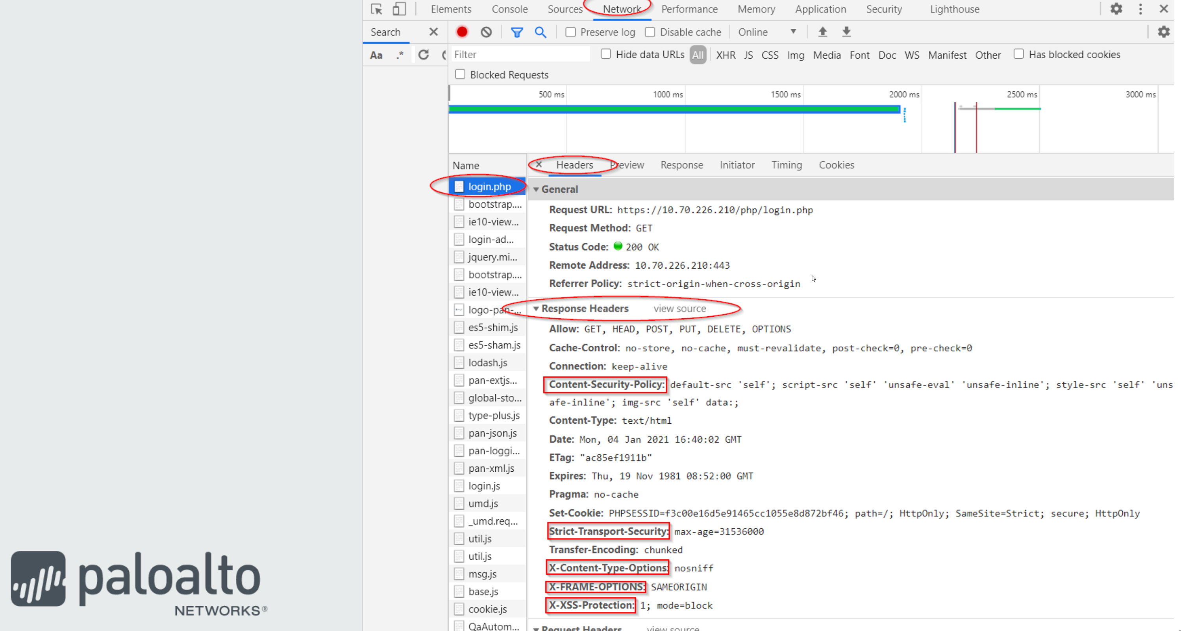Toggle the filter funnel icon
Viewport: 1181px width, 631px height.
pos(516,32)
